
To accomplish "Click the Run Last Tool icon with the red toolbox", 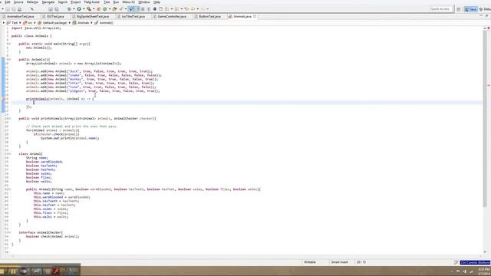I will pos(89,9).
